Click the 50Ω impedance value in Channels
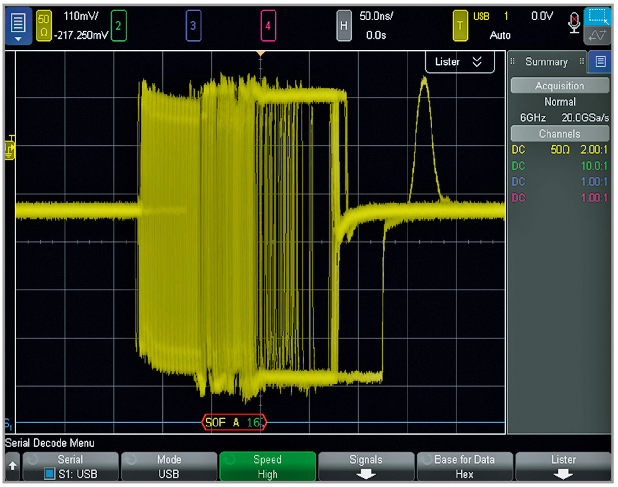The image size is (618, 487). (560, 150)
